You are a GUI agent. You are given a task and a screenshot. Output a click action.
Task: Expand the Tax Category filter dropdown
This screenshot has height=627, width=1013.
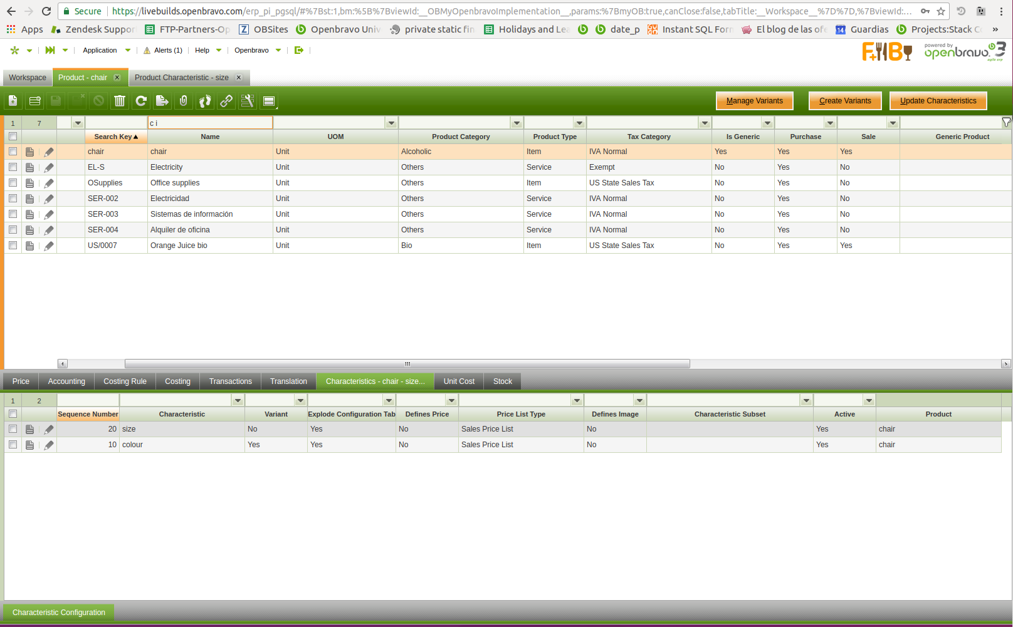click(x=705, y=123)
